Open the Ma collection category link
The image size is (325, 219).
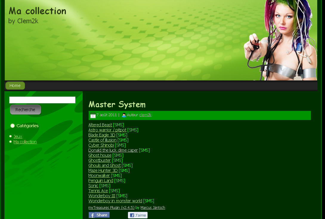(x=25, y=142)
